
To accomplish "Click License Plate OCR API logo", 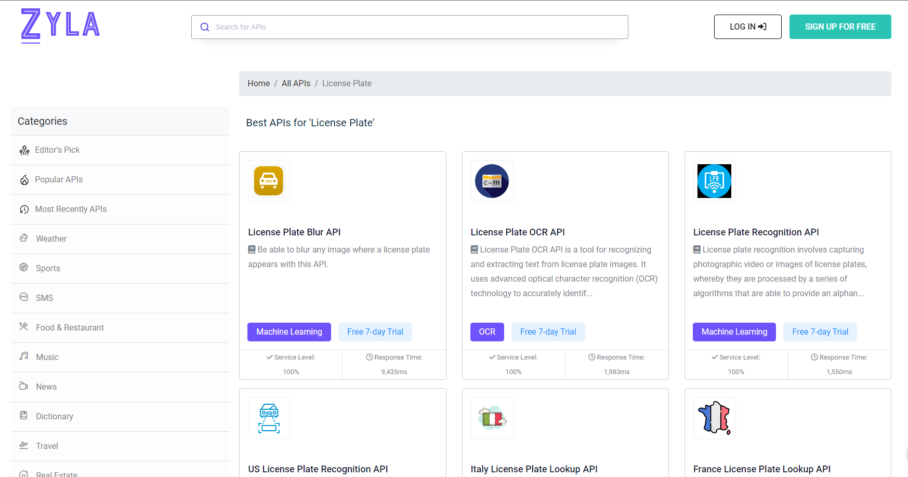I will (x=492, y=181).
